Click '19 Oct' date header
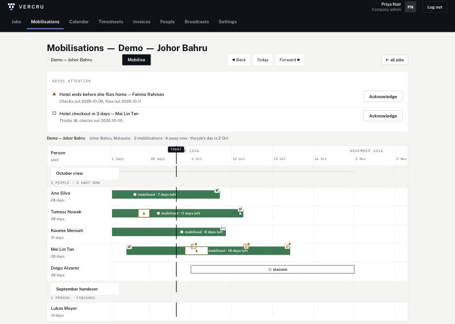 (279, 159)
